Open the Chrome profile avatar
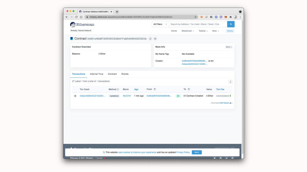 (x=235, y=17)
